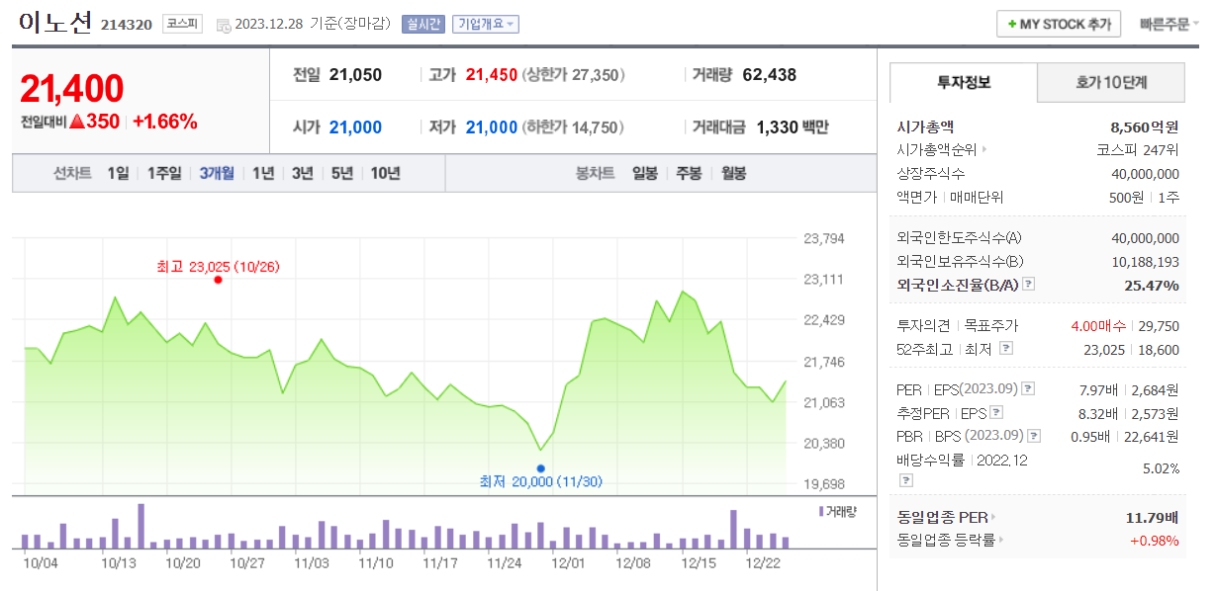This screenshot has width=1217, height=591.
Task: Click the 4.00매수 investment opinion
Action: tap(1098, 325)
